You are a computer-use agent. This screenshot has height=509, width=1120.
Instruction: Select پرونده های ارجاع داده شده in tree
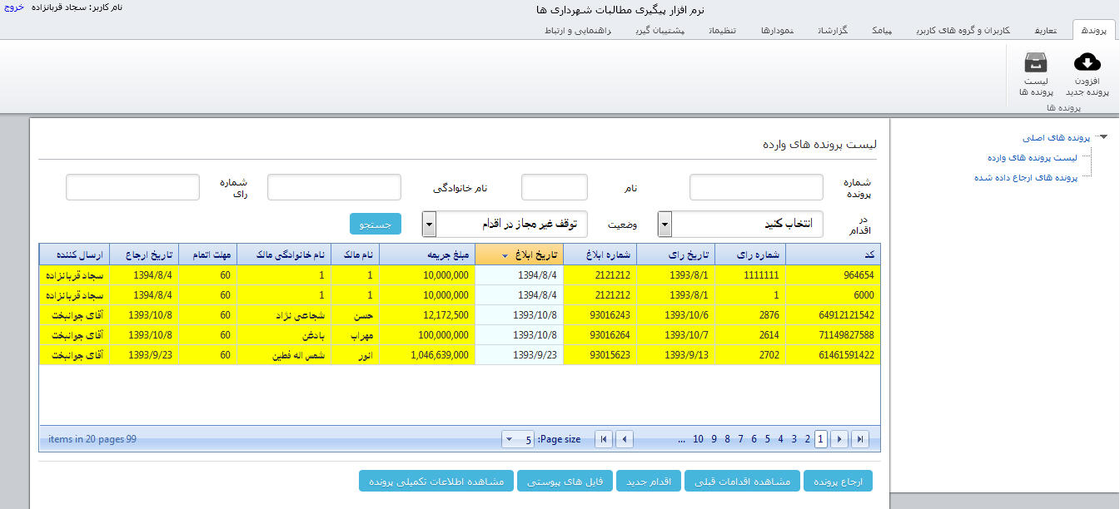click(x=1026, y=177)
